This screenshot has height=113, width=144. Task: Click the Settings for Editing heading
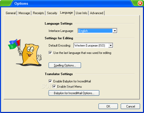tap(59, 38)
